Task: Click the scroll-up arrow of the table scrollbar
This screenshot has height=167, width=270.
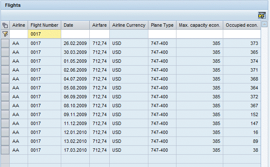Action: tap(264, 24)
